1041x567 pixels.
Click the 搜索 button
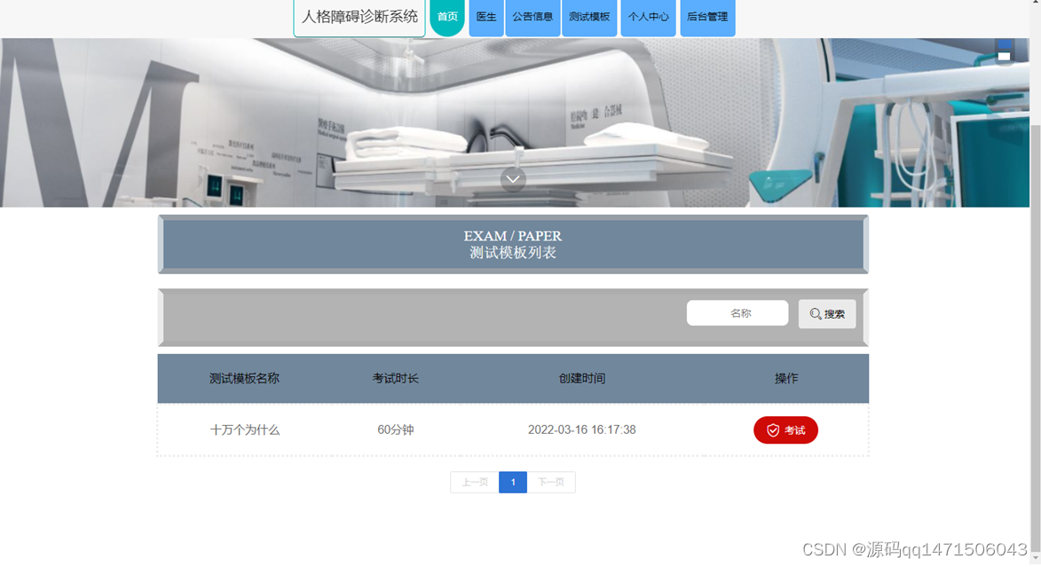coord(827,314)
